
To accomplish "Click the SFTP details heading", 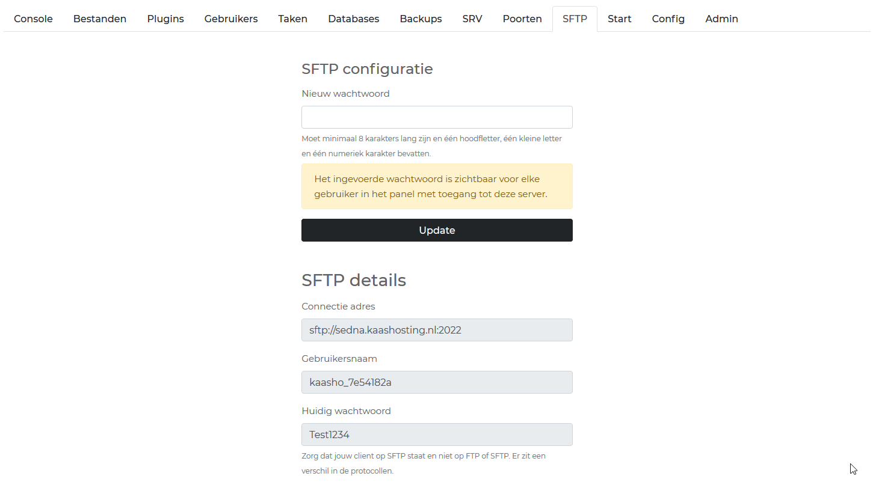I will [354, 280].
